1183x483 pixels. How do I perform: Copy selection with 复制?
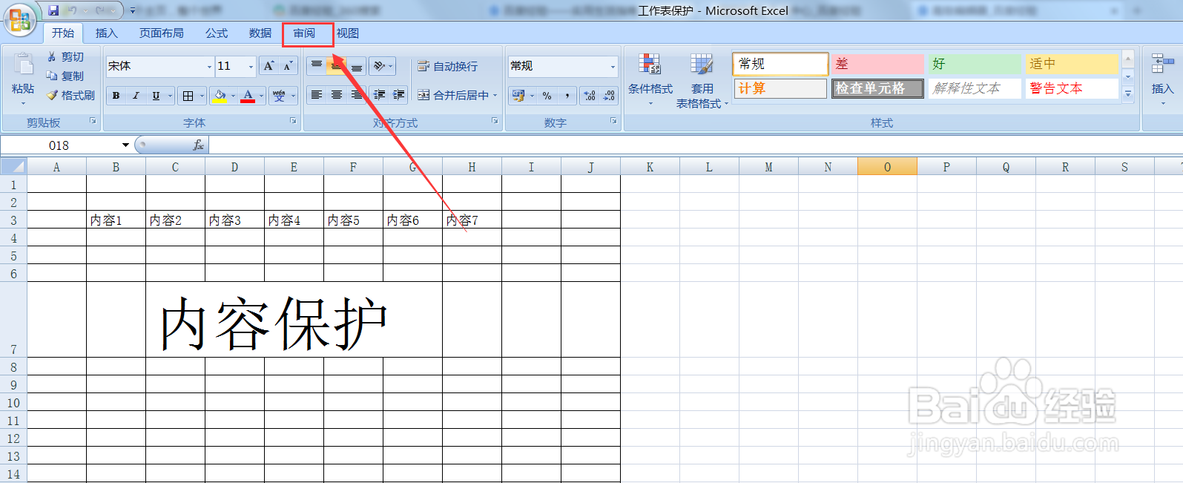[x=65, y=76]
